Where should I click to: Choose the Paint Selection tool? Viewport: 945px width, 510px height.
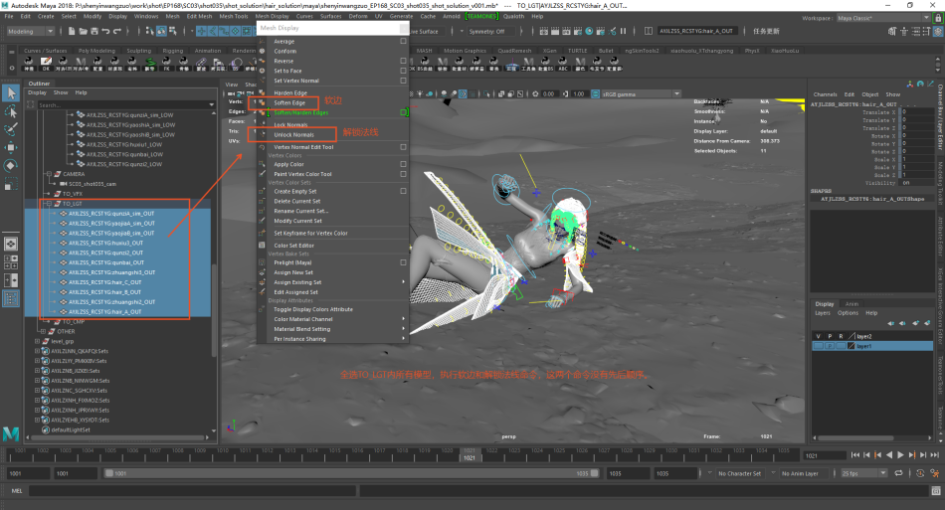point(10,129)
